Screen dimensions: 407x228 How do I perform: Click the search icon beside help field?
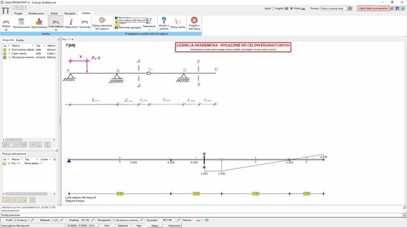[x=350, y=8]
